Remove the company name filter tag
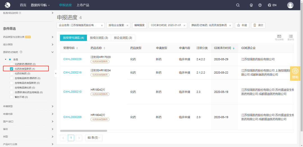303x147 pixels. click(x=102, y=25)
